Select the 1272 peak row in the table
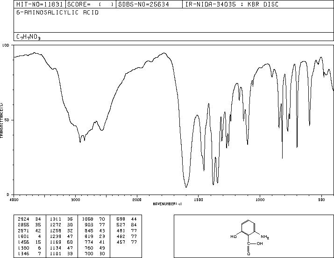 pyautogui.click(x=61, y=225)
